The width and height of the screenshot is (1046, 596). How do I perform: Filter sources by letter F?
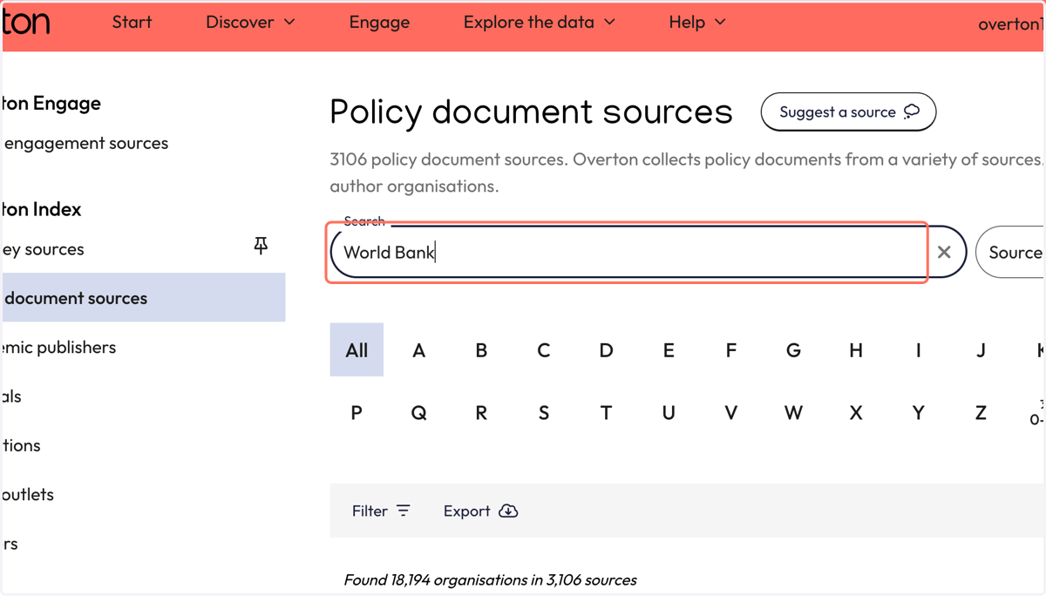(x=731, y=350)
